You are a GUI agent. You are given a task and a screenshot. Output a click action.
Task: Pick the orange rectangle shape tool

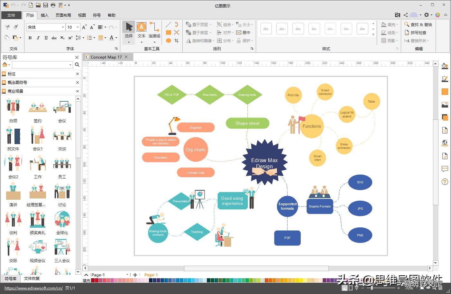pos(168,32)
